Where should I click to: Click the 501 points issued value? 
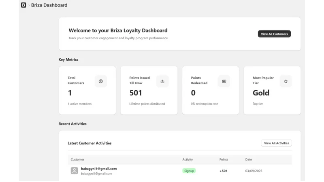[136, 93]
